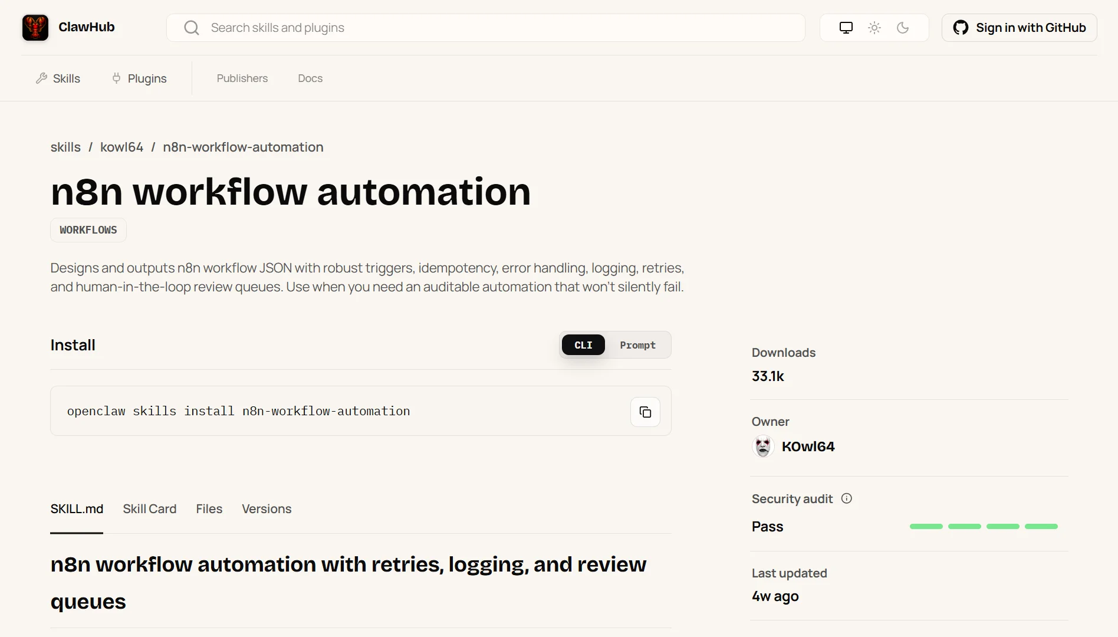
Task: Open the WORKFLOWS category tag
Action: [x=88, y=230]
